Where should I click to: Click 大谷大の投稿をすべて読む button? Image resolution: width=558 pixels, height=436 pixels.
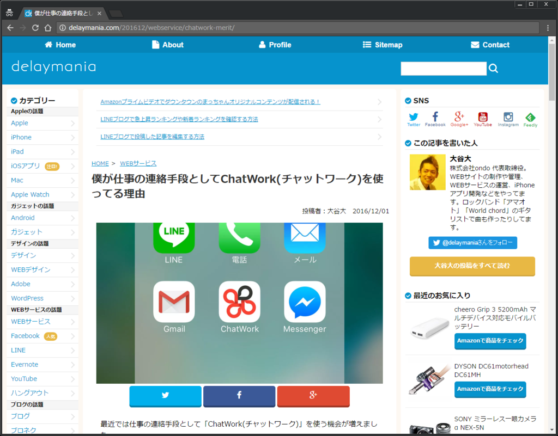tap(472, 266)
